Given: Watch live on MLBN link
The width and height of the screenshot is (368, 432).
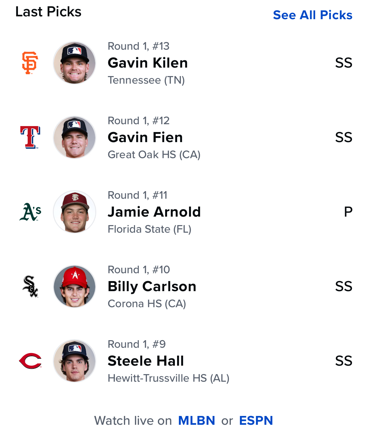Looking at the screenshot, I should (x=197, y=421).
